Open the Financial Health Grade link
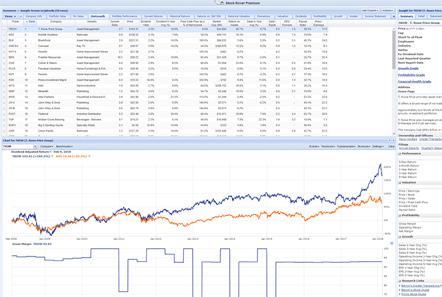 (414, 82)
